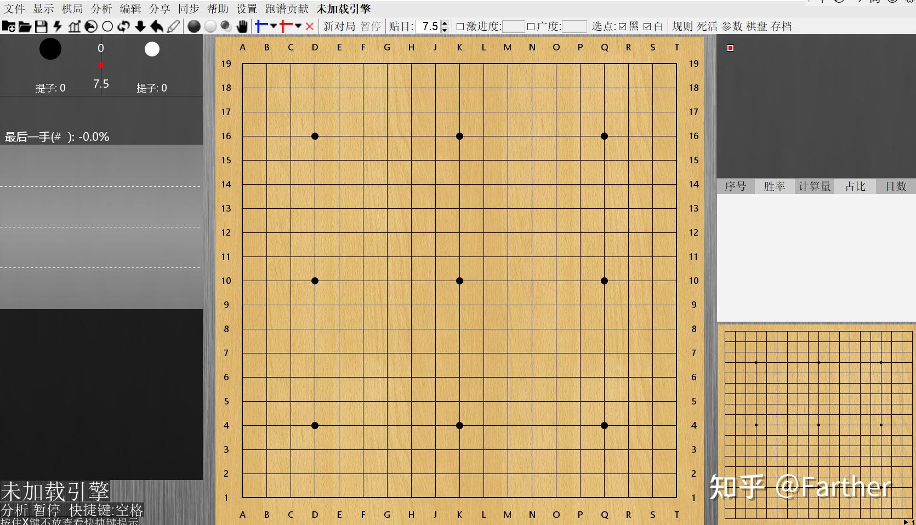Uncheck the 白 selection point checkbox
This screenshot has width=916, height=525.
[647, 26]
